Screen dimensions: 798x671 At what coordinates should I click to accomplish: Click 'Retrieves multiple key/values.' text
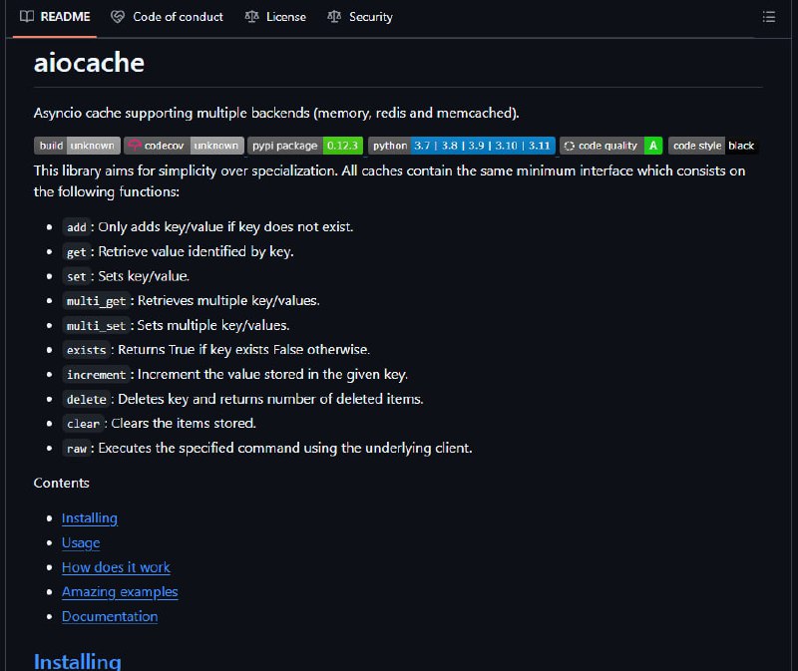point(228,301)
